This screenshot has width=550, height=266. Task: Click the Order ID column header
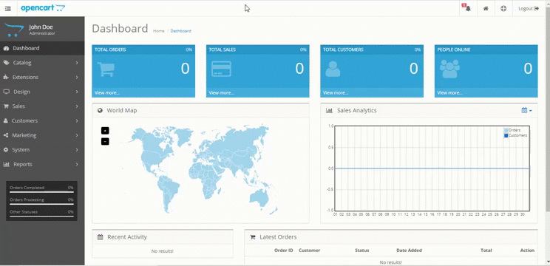[x=283, y=250]
